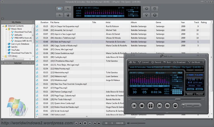Click the YouTube globe icon in sidebar

pos(9,50)
